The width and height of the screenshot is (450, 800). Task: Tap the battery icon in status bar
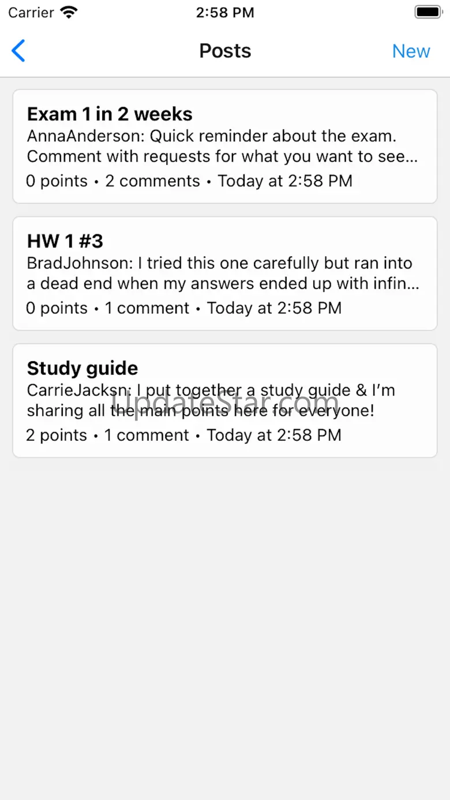click(427, 12)
